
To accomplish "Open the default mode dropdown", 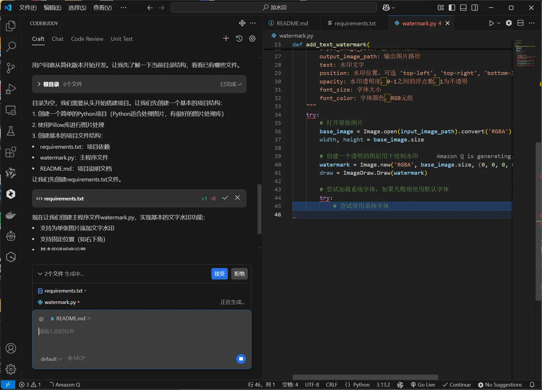I will click(51, 359).
